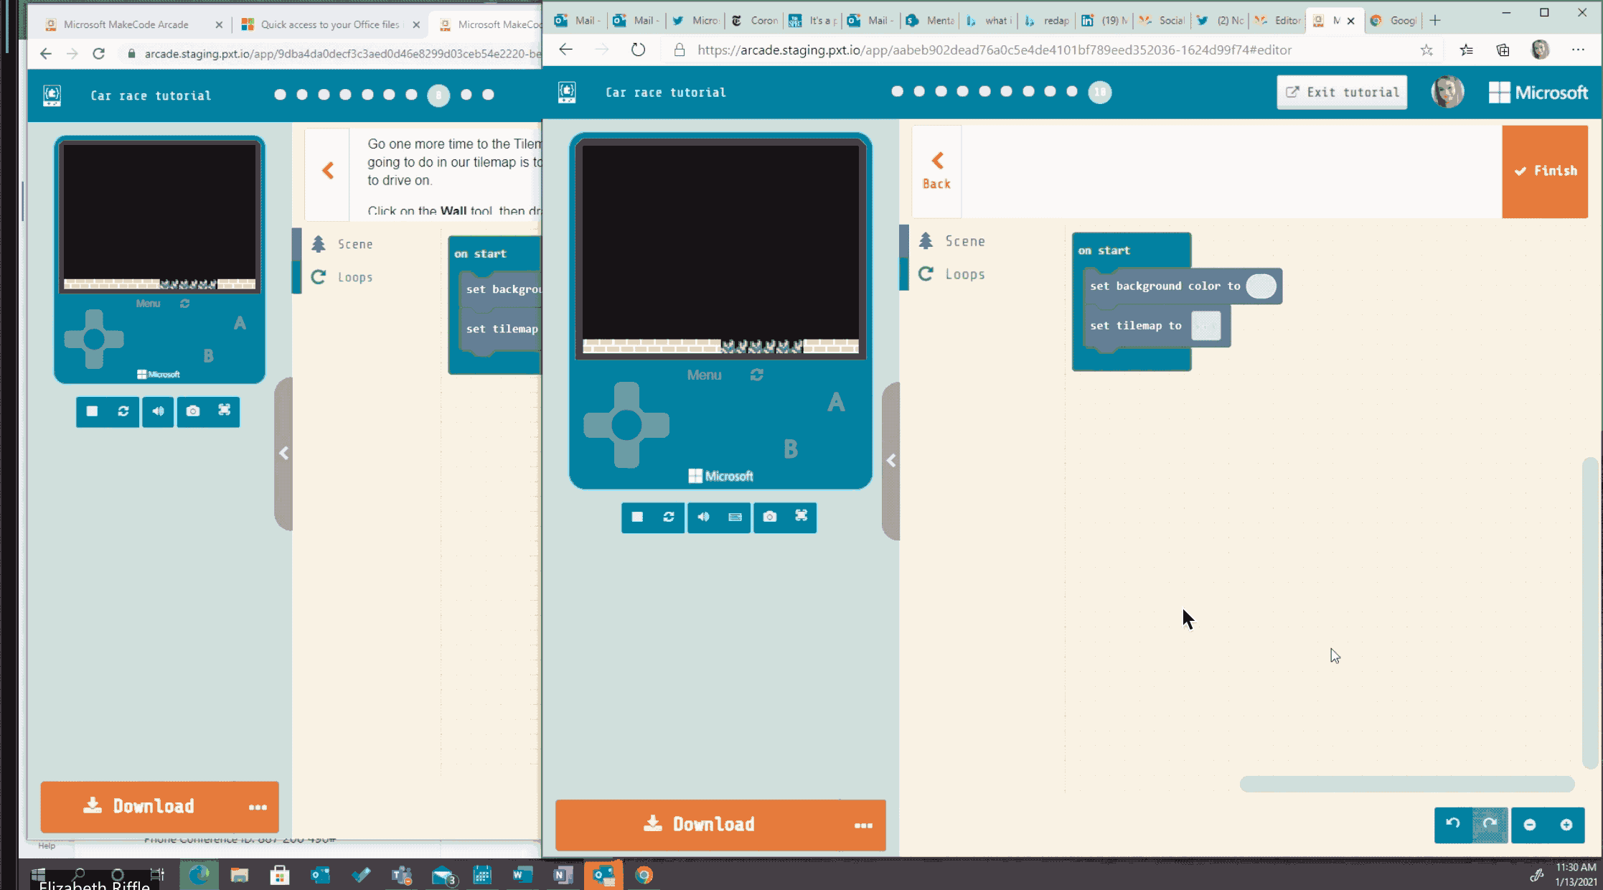Switch to the Google browser tab
Viewport: 1603px width, 890px height.
point(1395,20)
